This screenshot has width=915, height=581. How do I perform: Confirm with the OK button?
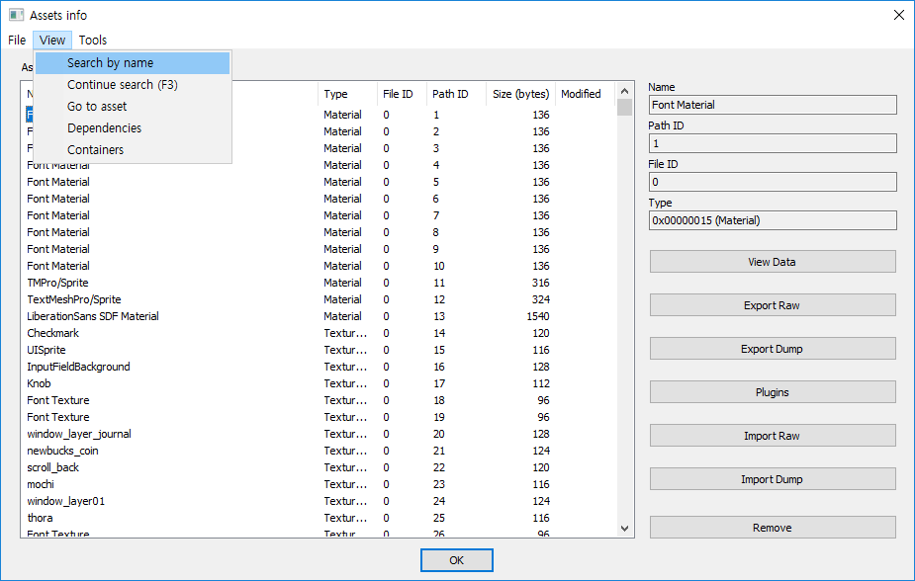(x=456, y=559)
